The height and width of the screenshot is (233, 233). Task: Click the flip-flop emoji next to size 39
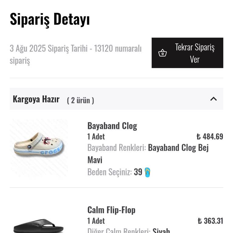tap(147, 172)
